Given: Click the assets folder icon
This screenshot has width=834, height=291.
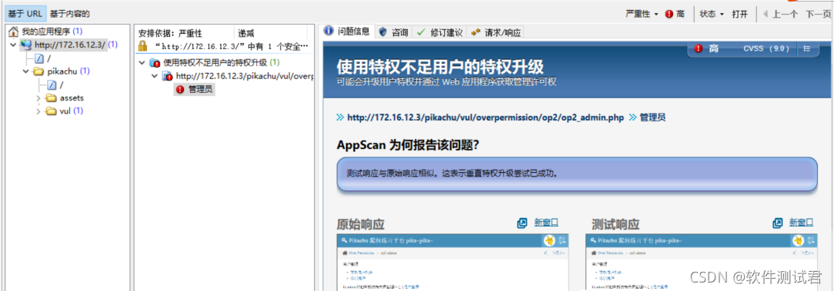Looking at the screenshot, I should [x=51, y=98].
